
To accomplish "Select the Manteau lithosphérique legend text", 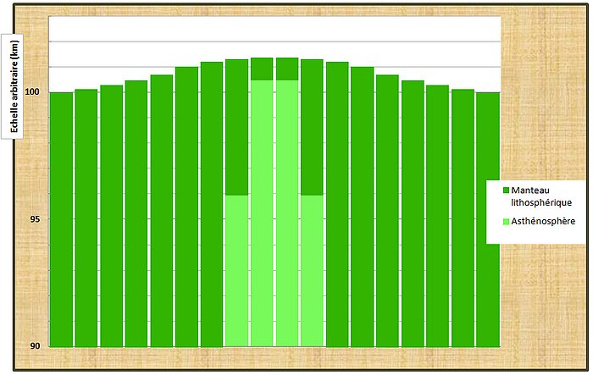I will 541,196.
